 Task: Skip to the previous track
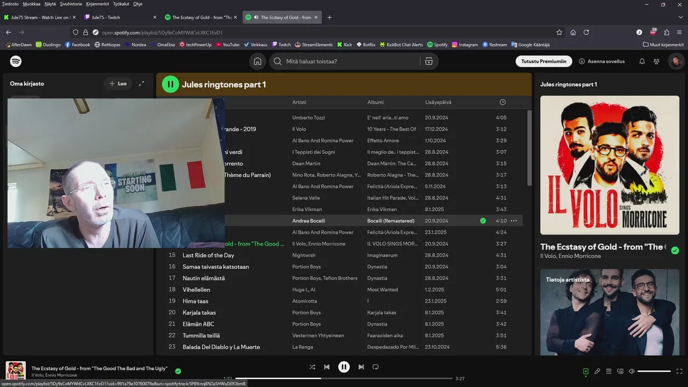click(x=327, y=367)
